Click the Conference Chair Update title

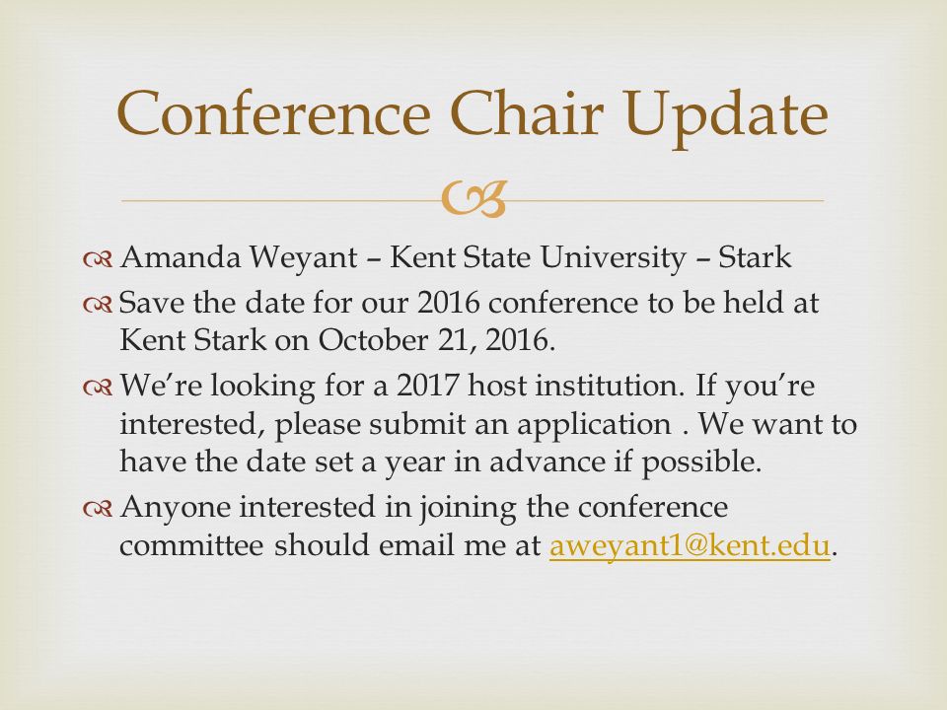(472, 115)
